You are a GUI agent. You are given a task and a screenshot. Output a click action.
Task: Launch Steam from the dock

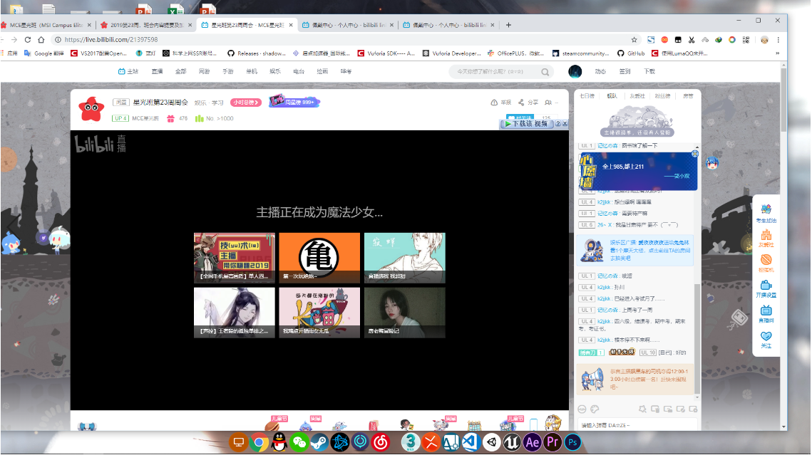pos(319,442)
